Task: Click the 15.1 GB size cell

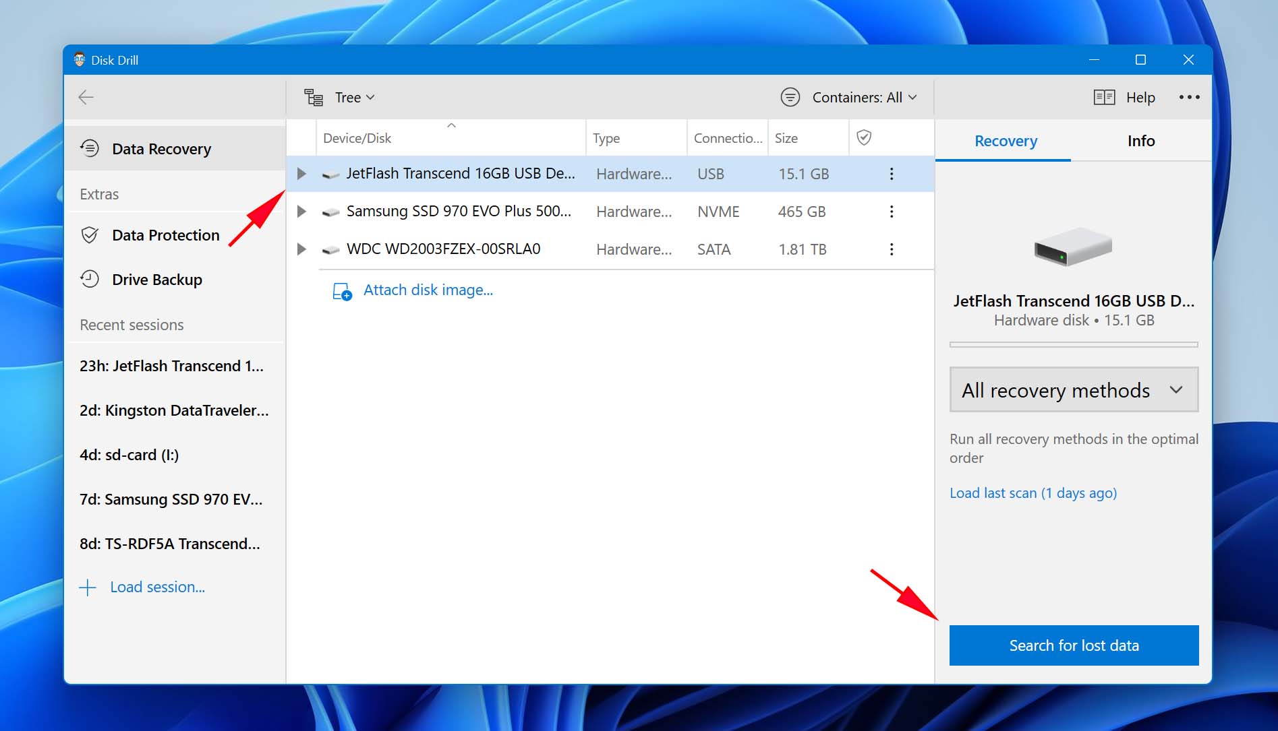Action: (x=803, y=174)
